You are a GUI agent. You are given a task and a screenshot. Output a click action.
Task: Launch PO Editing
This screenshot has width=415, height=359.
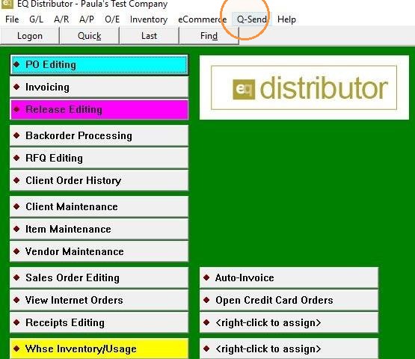pos(99,65)
